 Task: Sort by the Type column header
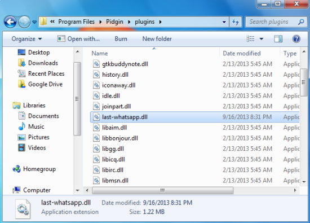point(290,54)
